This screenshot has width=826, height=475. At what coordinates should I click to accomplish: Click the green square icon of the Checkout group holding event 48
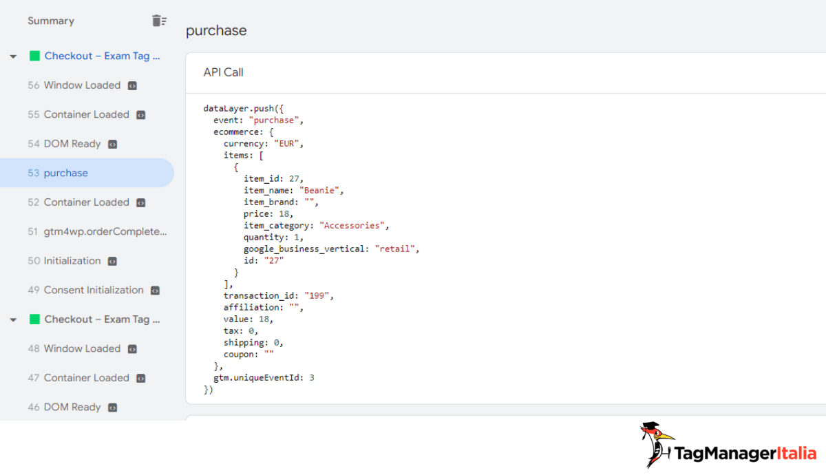pos(34,319)
